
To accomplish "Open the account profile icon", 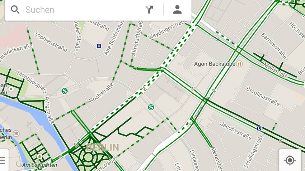I will (177, 10).
